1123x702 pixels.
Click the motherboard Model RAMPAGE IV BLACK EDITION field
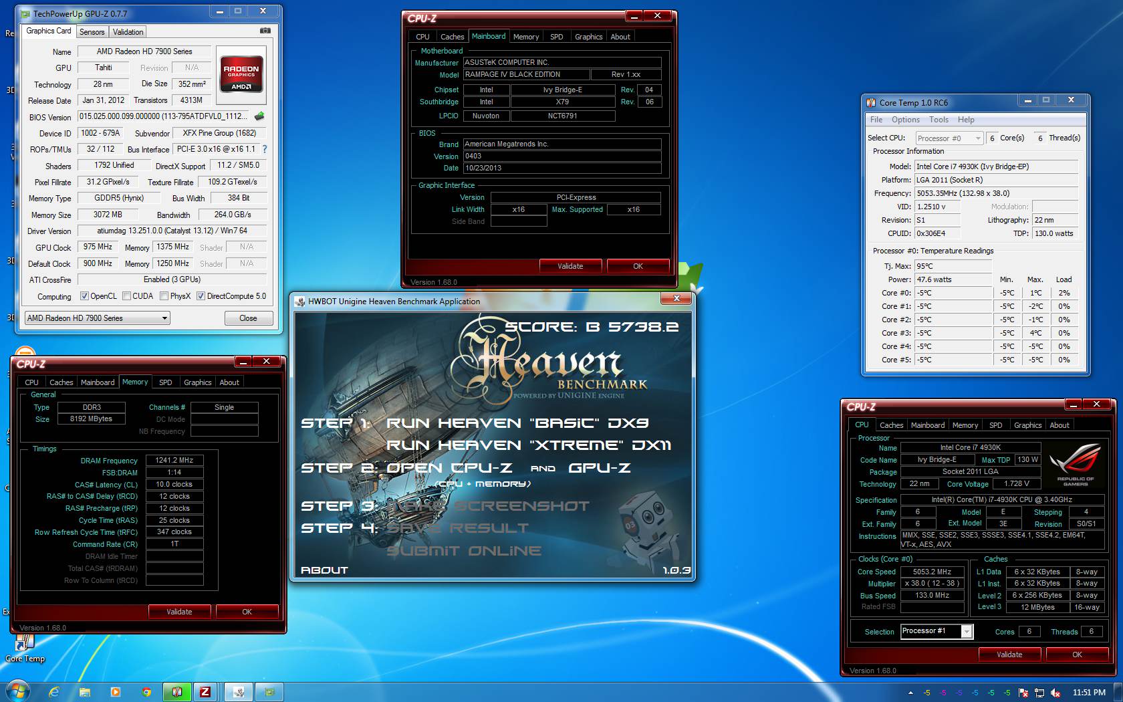pyautogui.click(x=526, y=75)
